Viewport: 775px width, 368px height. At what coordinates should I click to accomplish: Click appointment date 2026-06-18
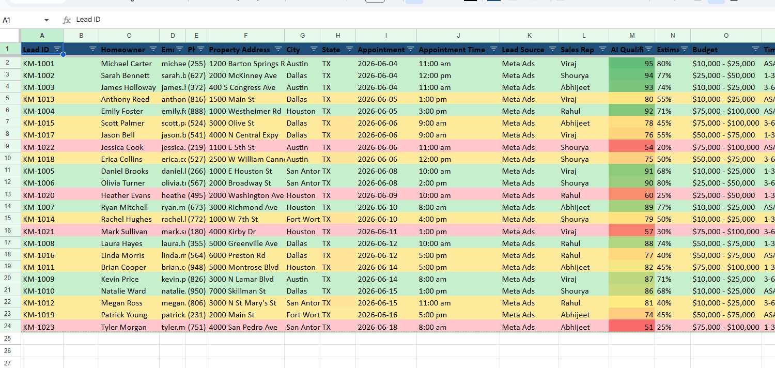click(x=386, y=327)
